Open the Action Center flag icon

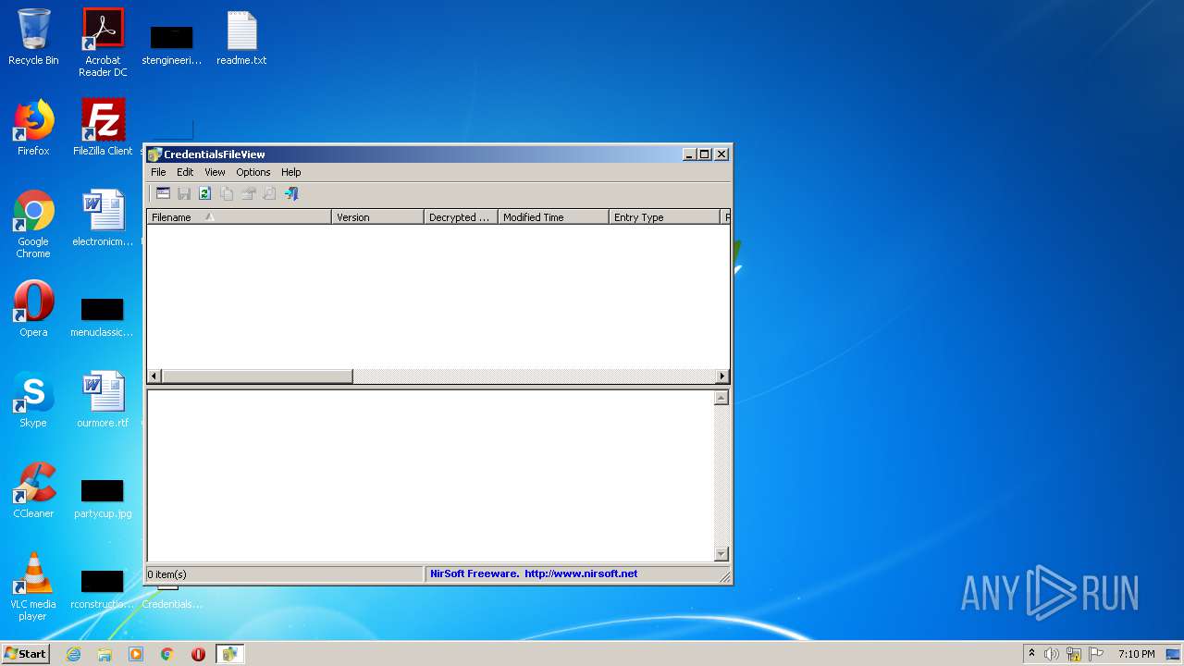point(1096,654)
